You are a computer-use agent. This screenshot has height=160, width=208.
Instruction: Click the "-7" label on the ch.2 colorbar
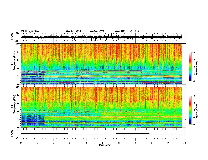(x=194, y=124)
